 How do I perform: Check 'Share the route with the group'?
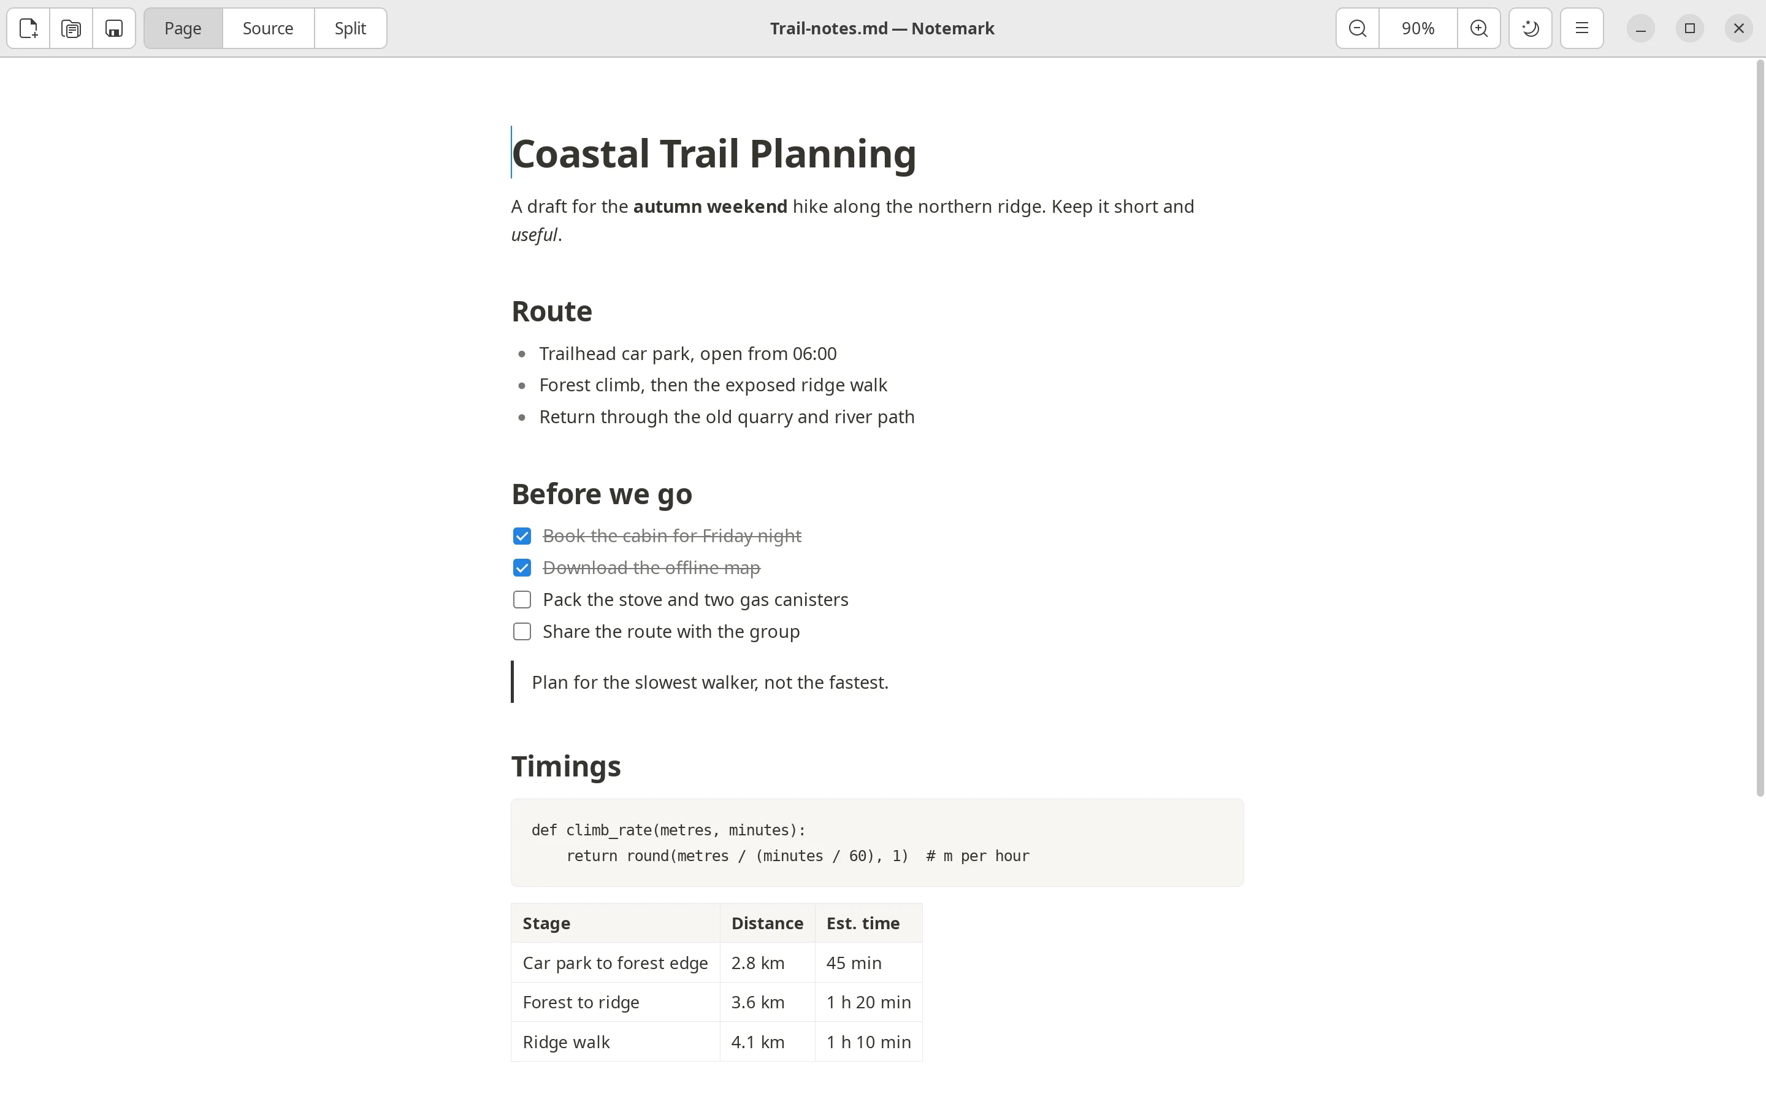click(x=522, y=632)
